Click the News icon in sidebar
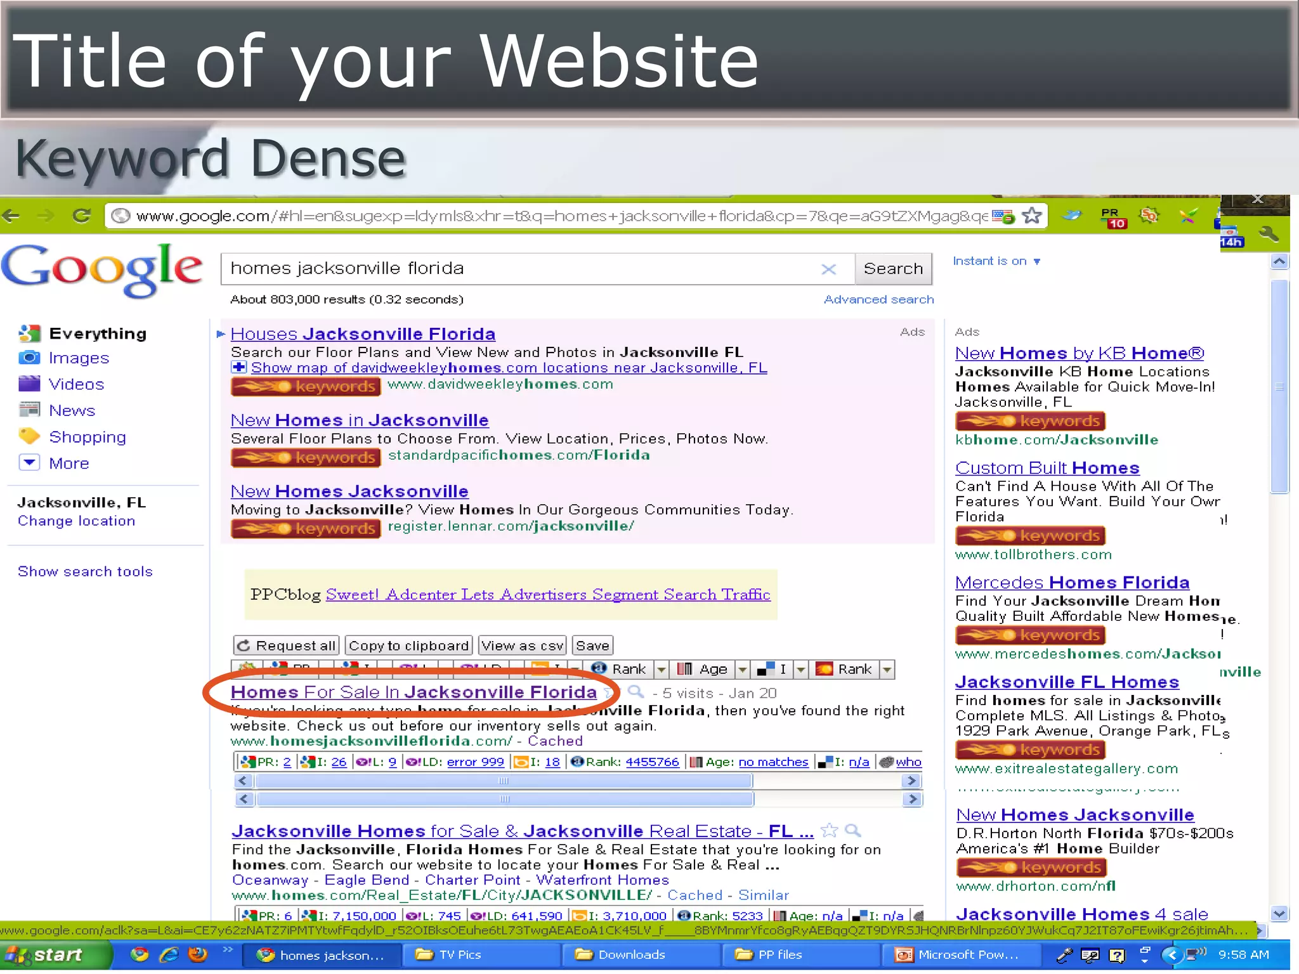Viewport: 1299px width, 974px height. (29, 410)
